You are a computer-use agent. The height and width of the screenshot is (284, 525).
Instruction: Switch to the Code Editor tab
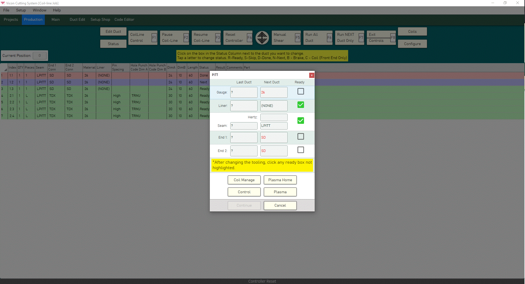click(x=124, y=19)
